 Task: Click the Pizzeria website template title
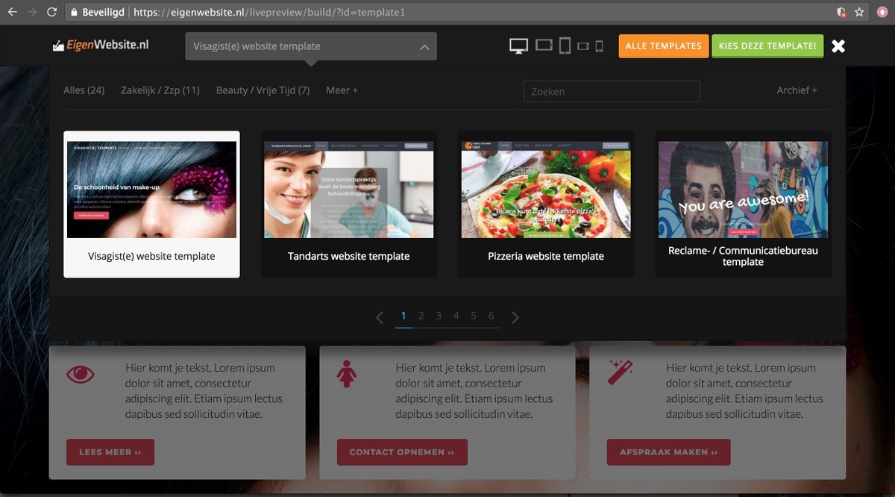pos(546,256)
